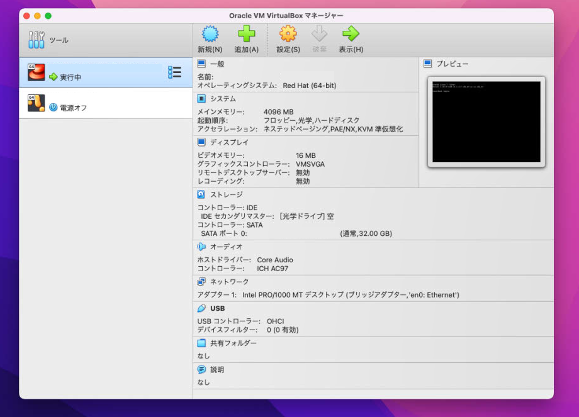Image resolution: width=579 pixels, height=417 pixels.
Task: Click the Intel PRO/1000 MT adapter entry
Action: pos(351,295)
